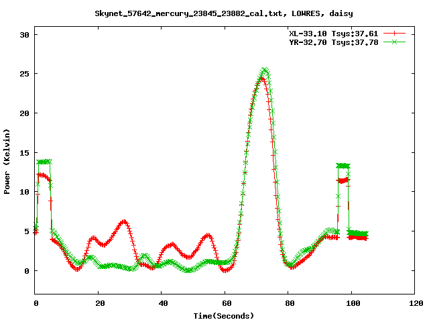The width and height of the screenshot is (429, 322).
Task: Click x-axis tick label 20
Action: pyautogui.click(x=100, y=303)
